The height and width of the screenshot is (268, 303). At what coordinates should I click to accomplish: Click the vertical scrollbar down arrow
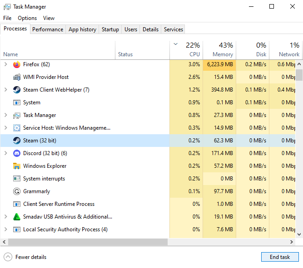point(299,234)
